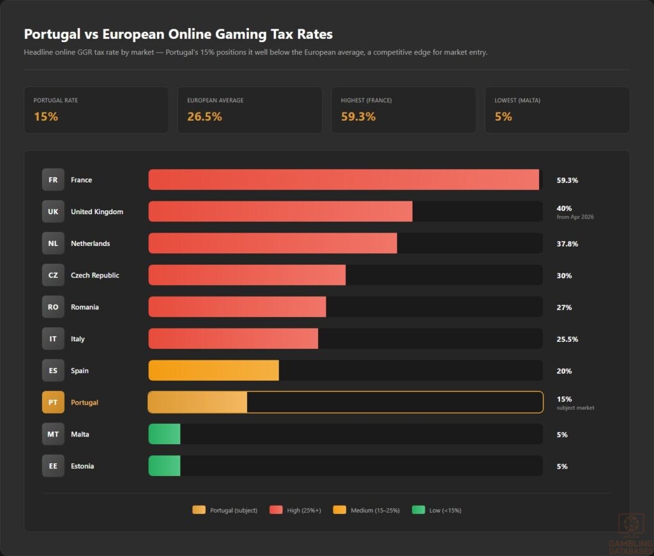The image size is (654, 556).
Task: Click the 15% value beside Portugal's bar
Action: tap(564, 399)
